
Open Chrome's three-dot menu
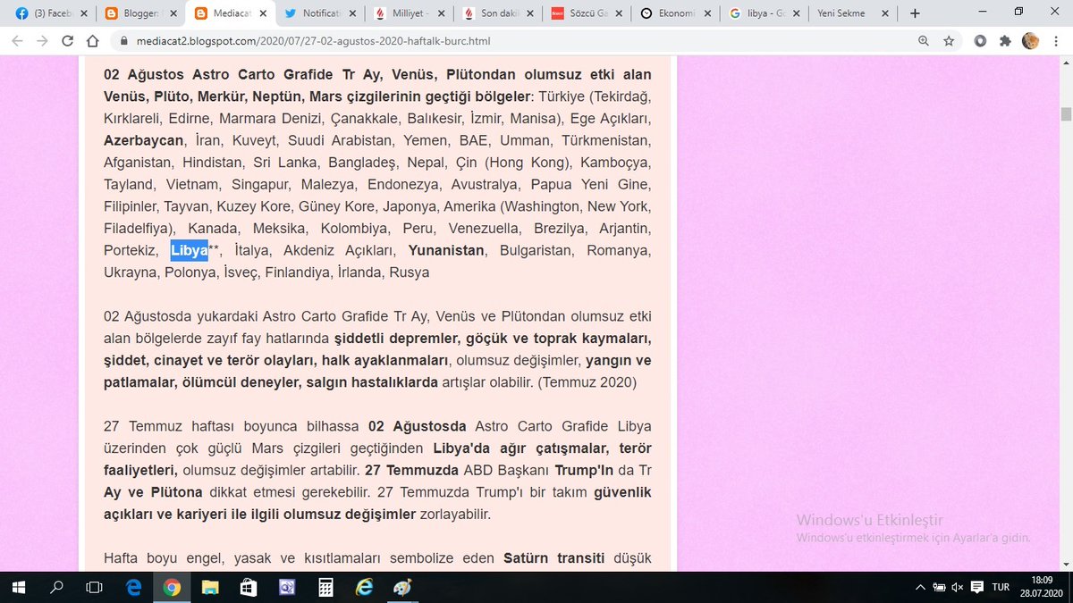1056,41
